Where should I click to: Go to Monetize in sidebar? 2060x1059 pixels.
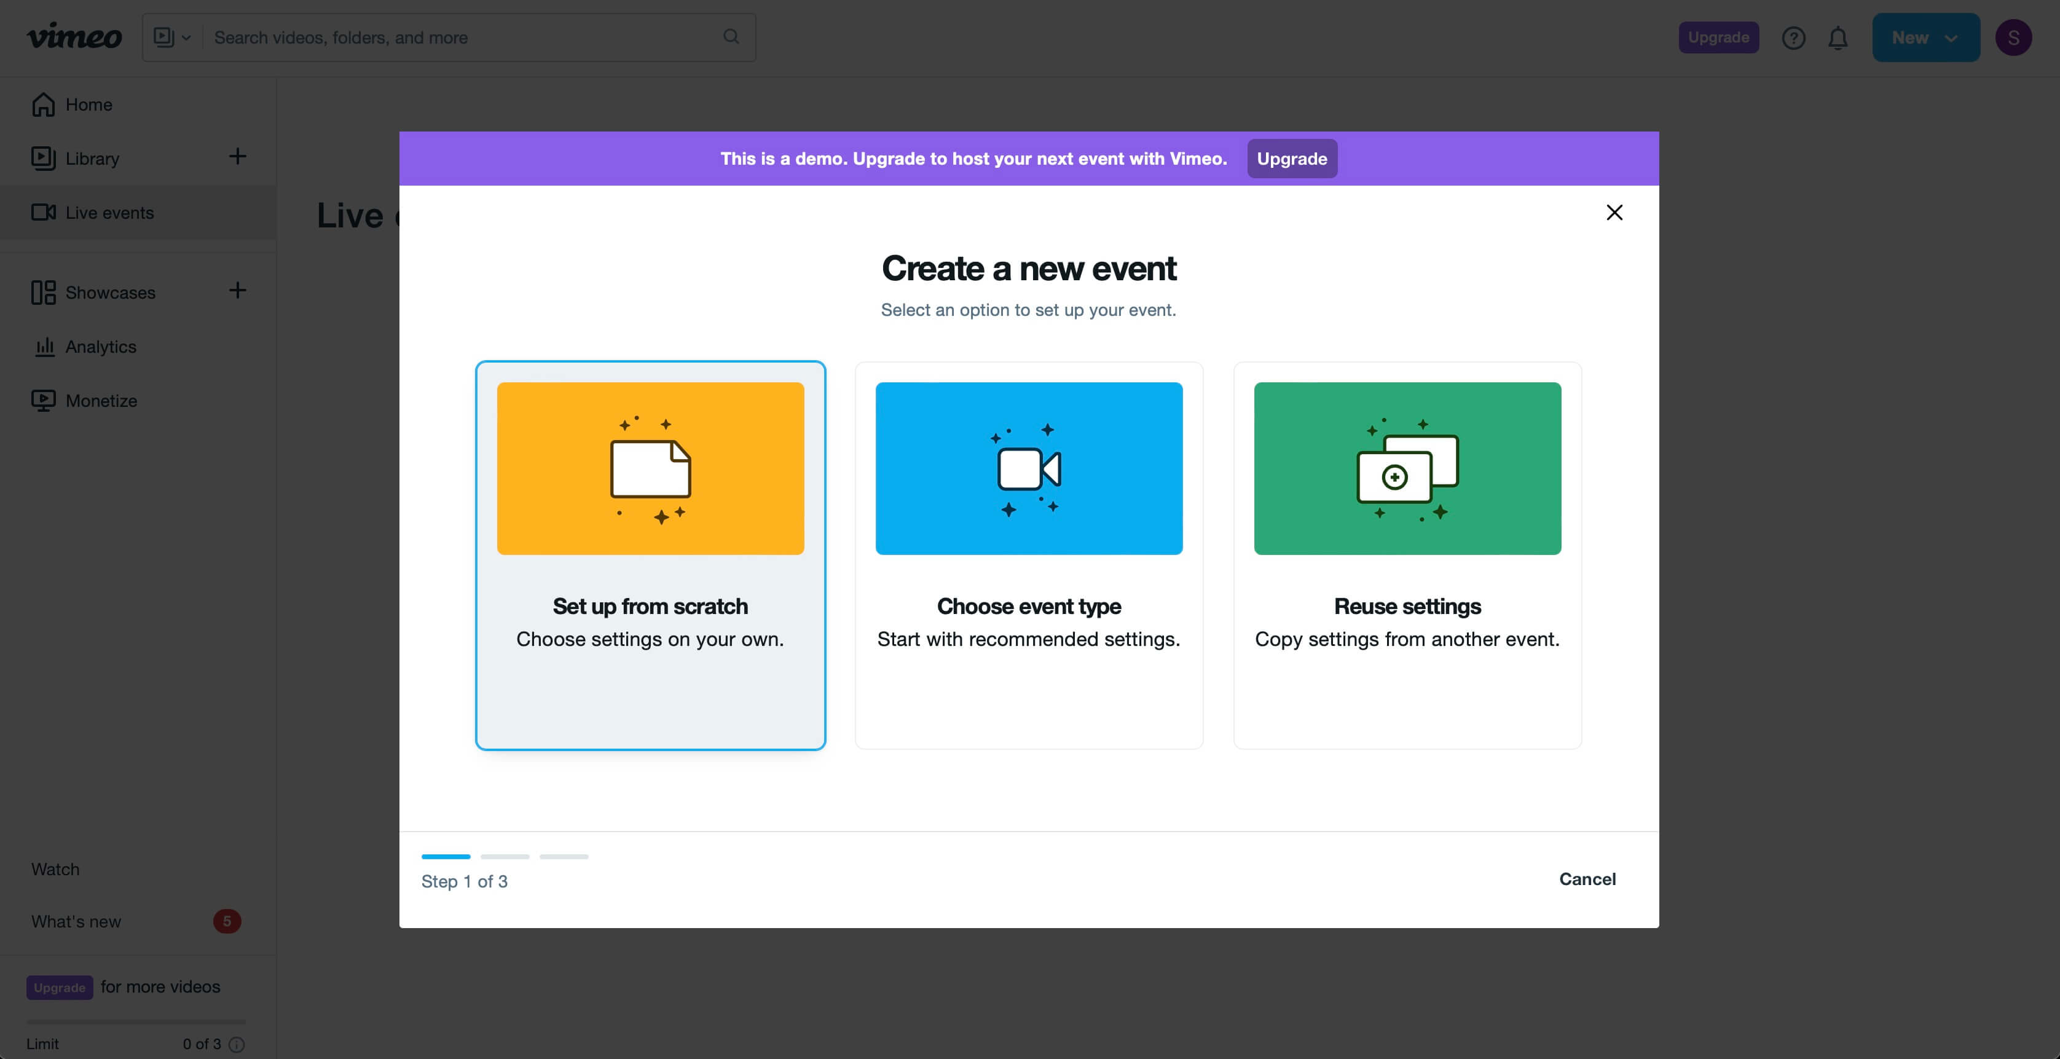coord(101,401)
